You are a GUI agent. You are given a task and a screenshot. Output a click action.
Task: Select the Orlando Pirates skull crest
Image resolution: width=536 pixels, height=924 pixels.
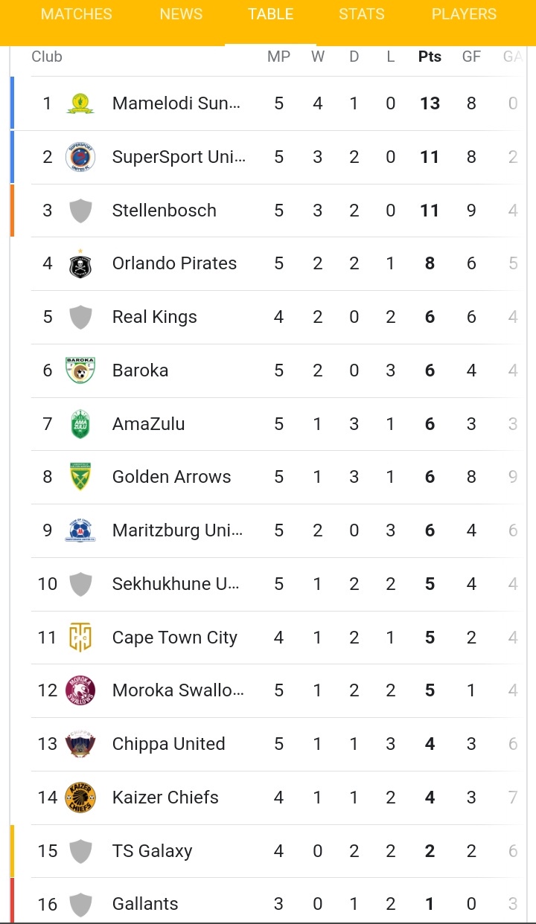[80, 263]
